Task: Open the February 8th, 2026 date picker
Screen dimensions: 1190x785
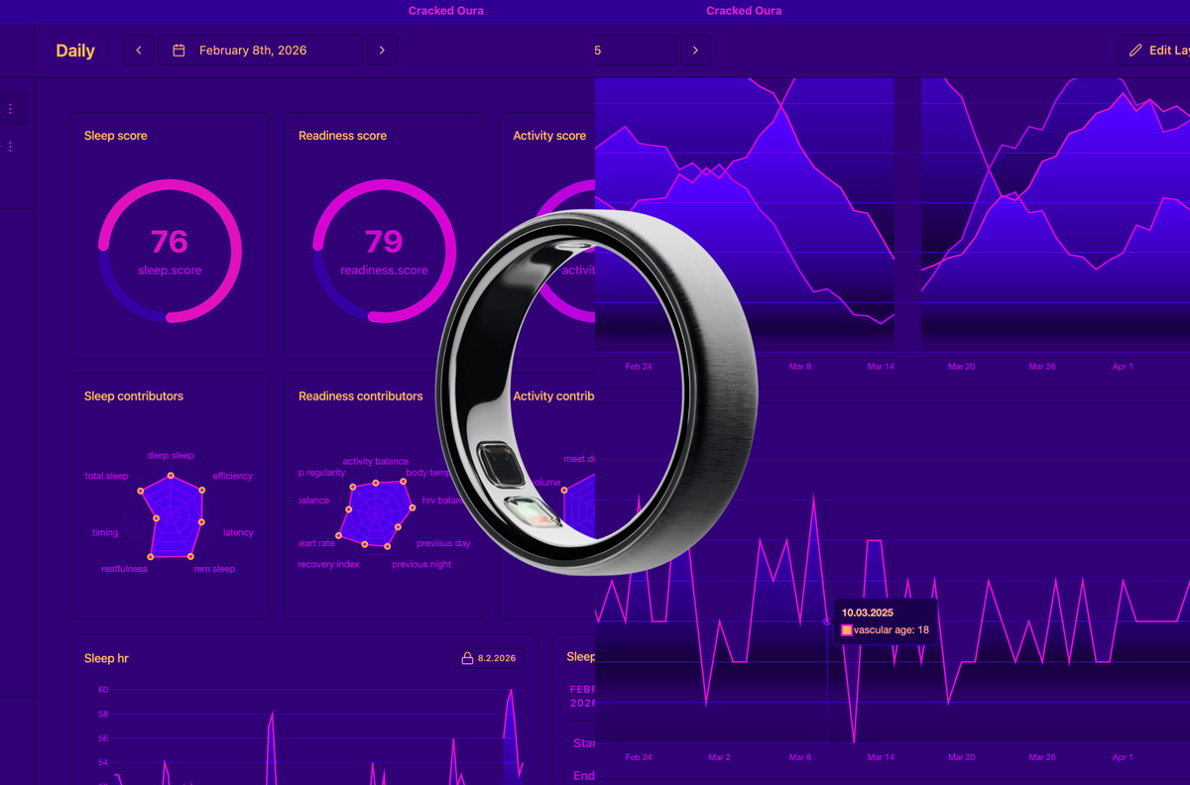Action: click(261, 51)
